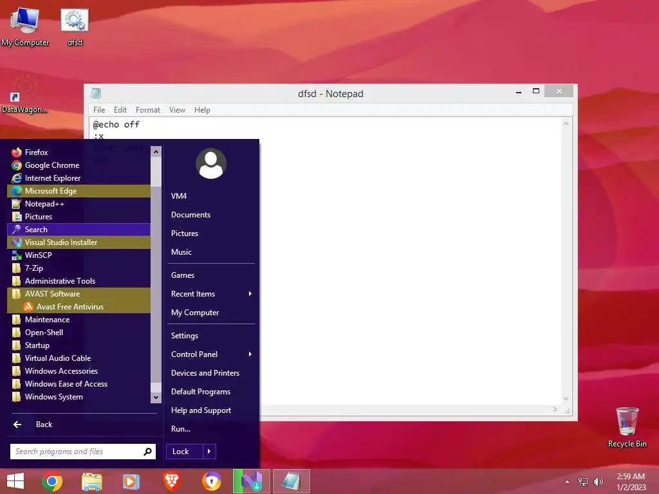
Task: Click the Lock button
Action: point(185,452)
